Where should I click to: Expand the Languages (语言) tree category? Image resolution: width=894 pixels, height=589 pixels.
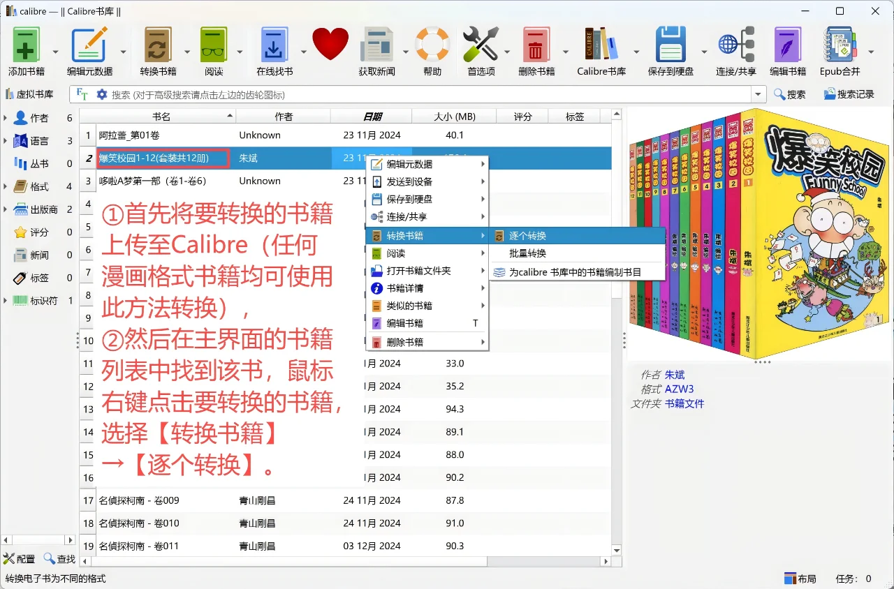point(6,141)
